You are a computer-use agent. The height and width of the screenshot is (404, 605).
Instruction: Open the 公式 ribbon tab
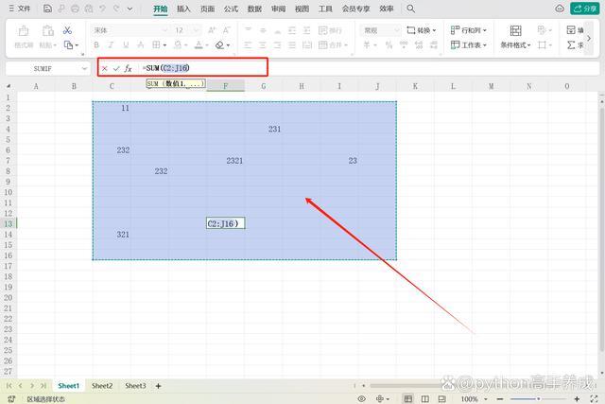tap(231, 9)
